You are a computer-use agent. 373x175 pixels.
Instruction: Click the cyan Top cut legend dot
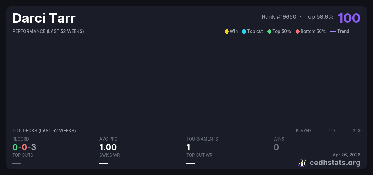click(x=244, y=32)
